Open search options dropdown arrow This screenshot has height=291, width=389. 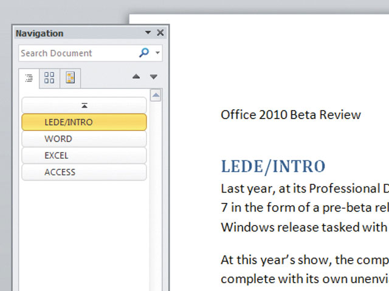coord(157,52)
